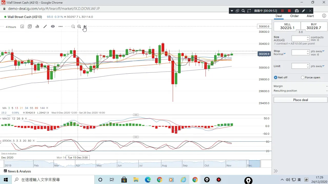Toggle the eye visibility icon in chart toolbar
Screen dimensions: 328x184
(x=53, y=27)
